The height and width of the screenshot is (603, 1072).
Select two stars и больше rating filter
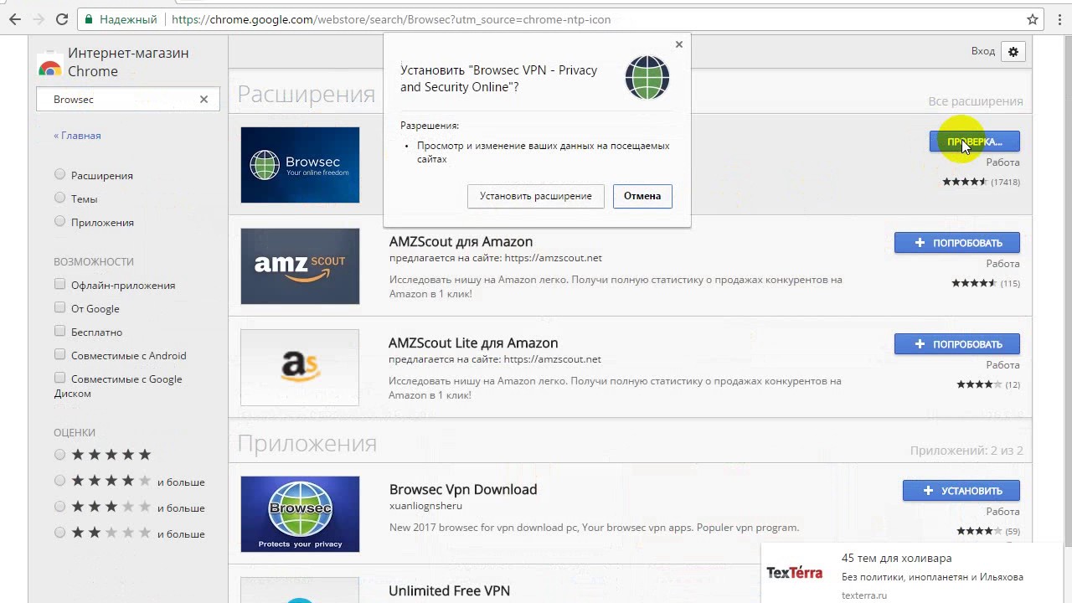point(59,533)
